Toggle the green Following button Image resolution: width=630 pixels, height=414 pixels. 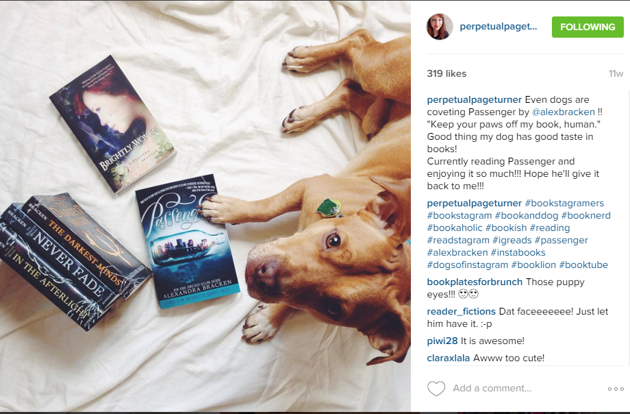click(x=588, y=27)
